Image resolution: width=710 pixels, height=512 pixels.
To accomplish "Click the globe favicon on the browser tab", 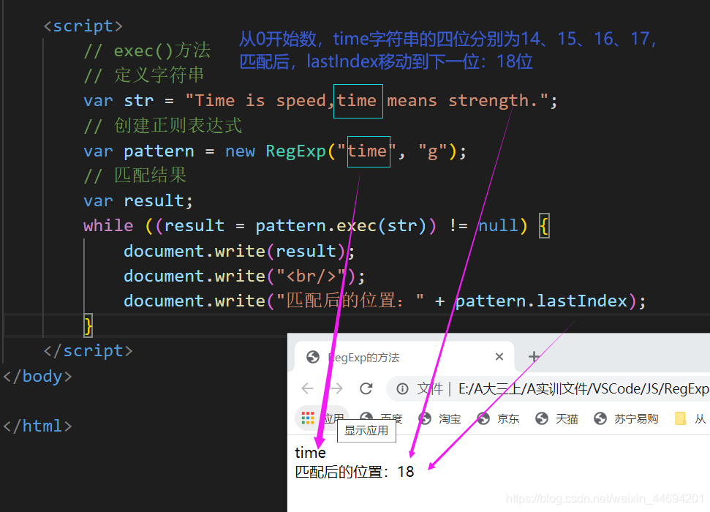I will [x=313, y=357].
